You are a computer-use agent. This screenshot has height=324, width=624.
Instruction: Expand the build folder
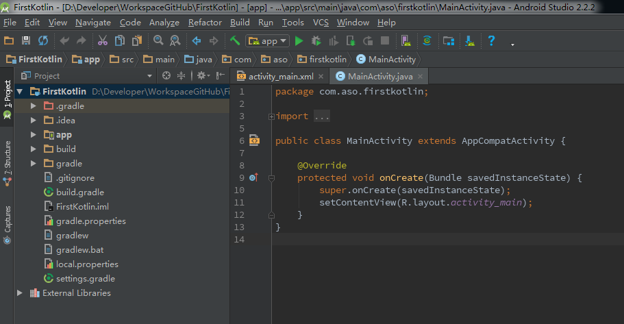coord(34,149)
